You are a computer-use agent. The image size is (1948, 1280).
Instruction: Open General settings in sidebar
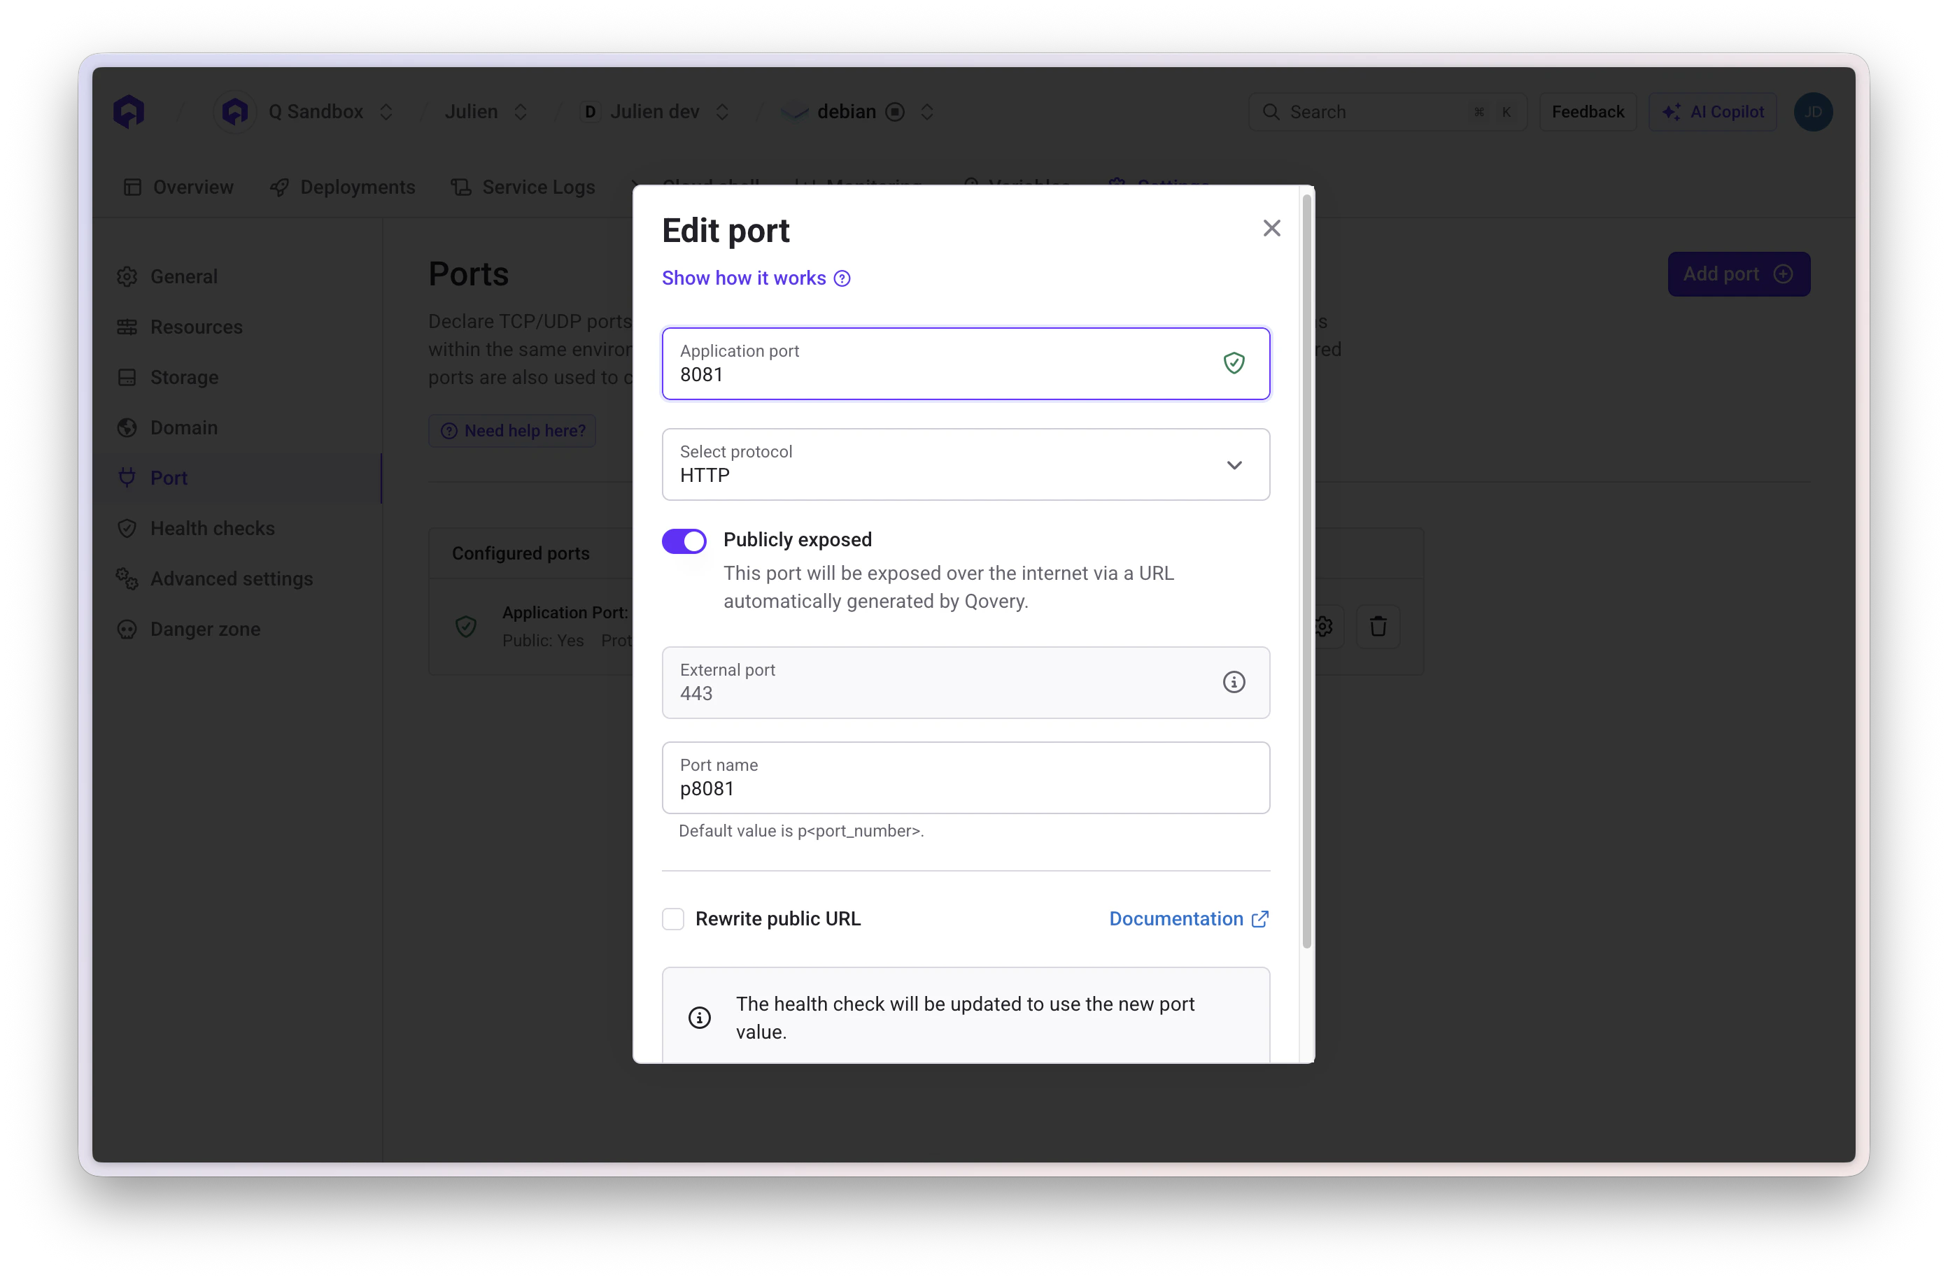pyautogui.click(x=237, y=276)
